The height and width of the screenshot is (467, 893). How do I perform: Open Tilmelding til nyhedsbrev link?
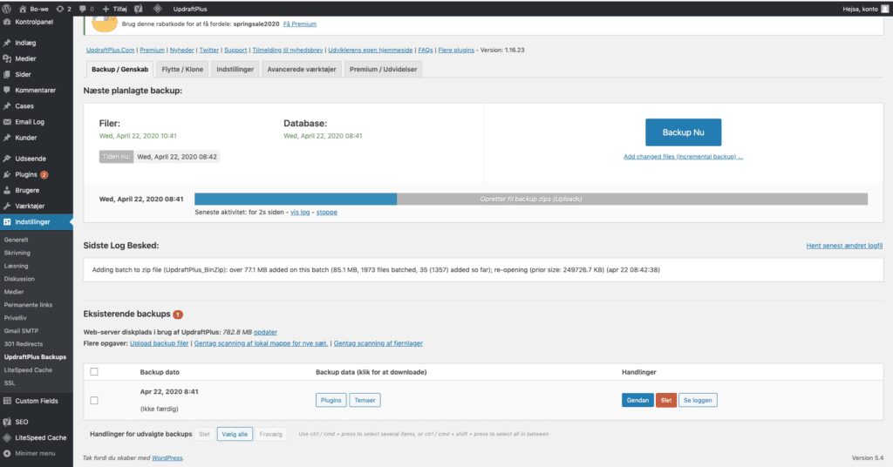pos(288,50)
